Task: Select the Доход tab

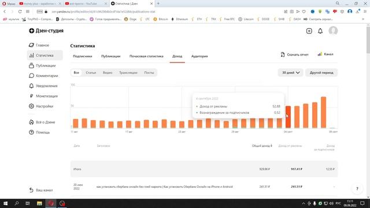Action: point(177,56)
